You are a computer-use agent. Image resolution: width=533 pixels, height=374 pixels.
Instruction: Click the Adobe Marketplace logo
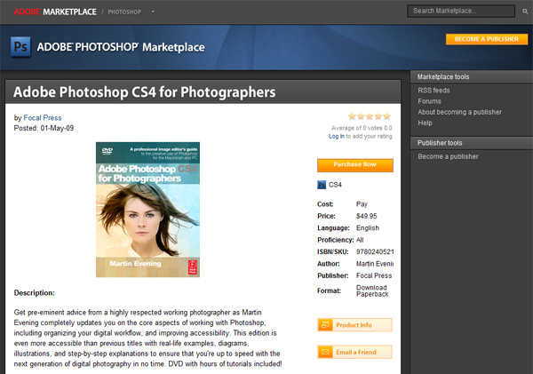[55, 12]
